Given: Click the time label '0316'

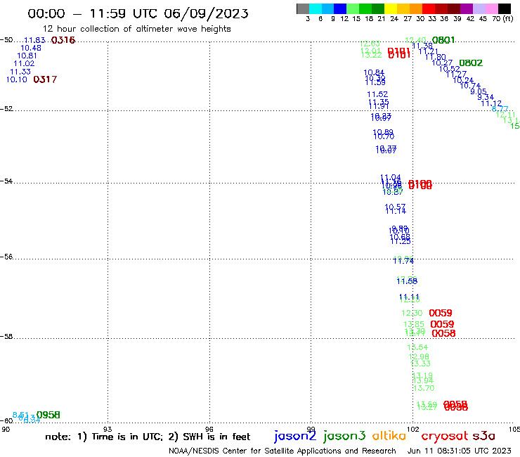Looking at the screenshot, I should 63,40.
